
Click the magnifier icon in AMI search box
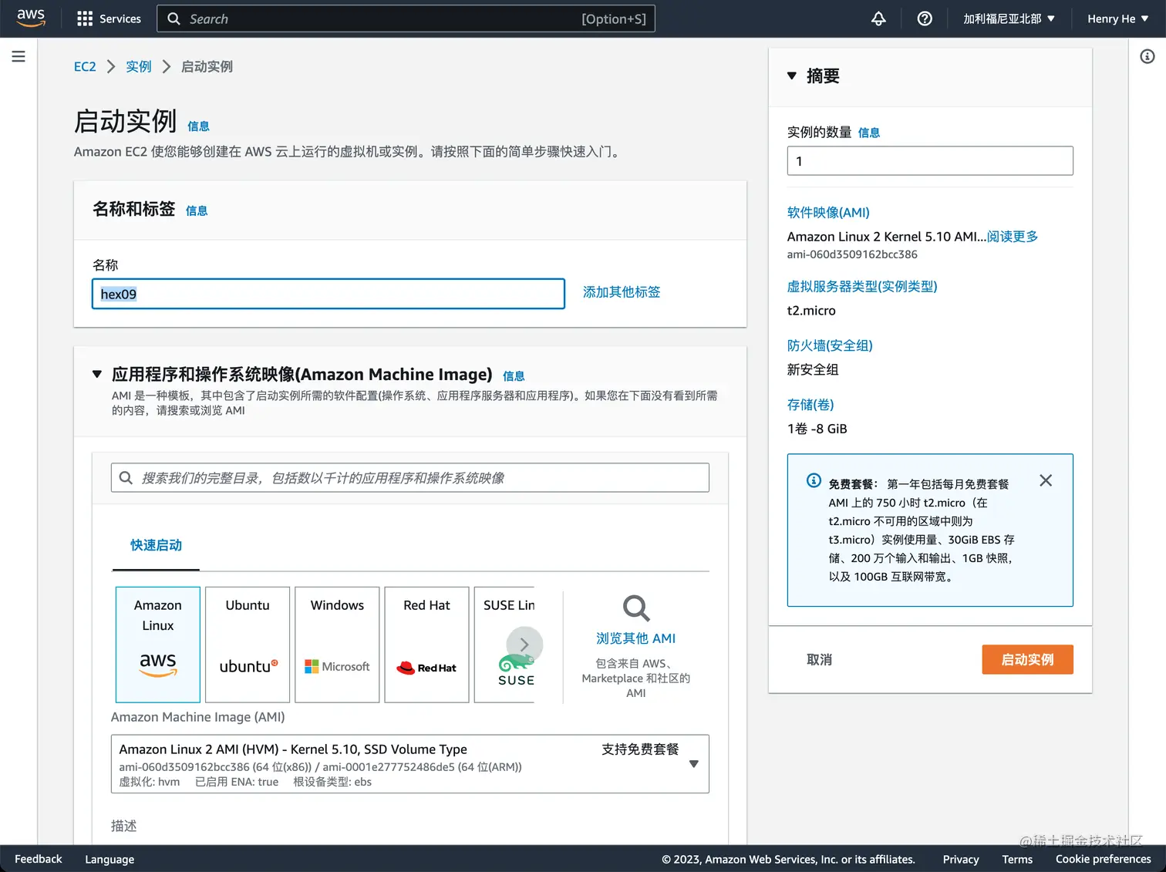point(126,478)
